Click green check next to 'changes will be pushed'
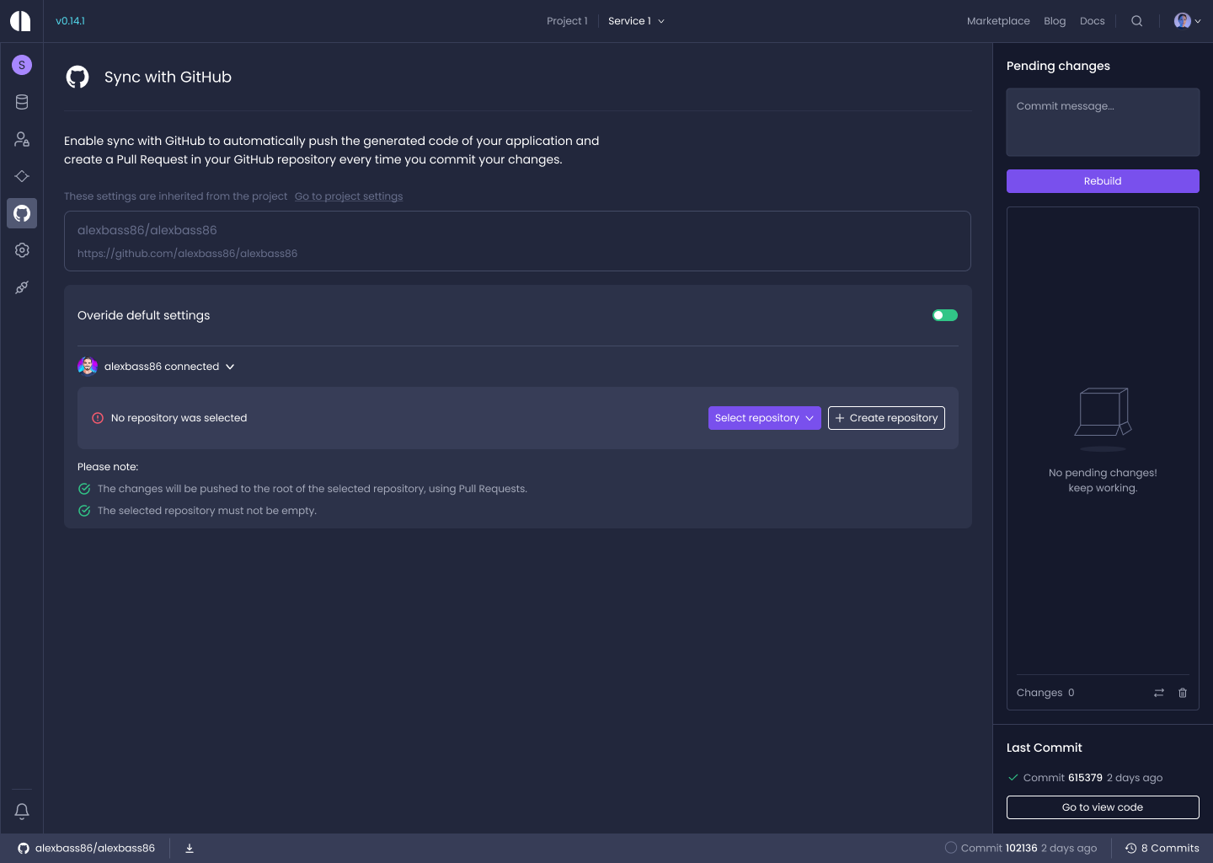Viewport: 1213px width, 863px height. pyautogui.click(x=84, y=489)
